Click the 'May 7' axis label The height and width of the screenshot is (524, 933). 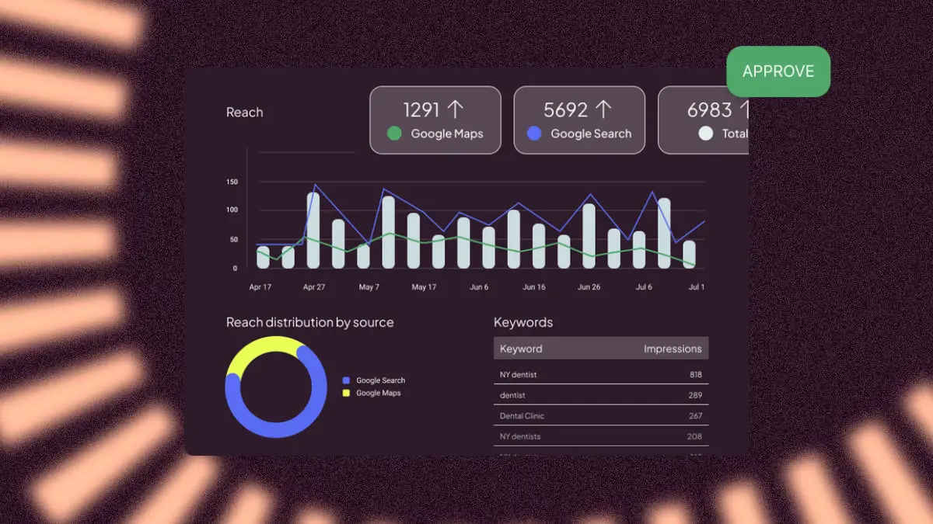(369, 287)
